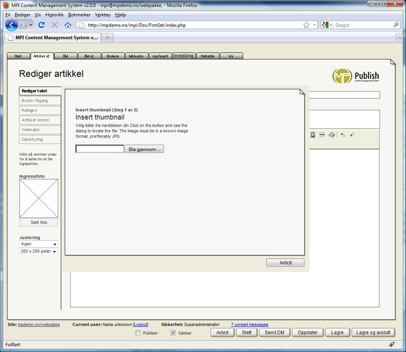Click the superscript icon in editor toolbar

point(352,135)
